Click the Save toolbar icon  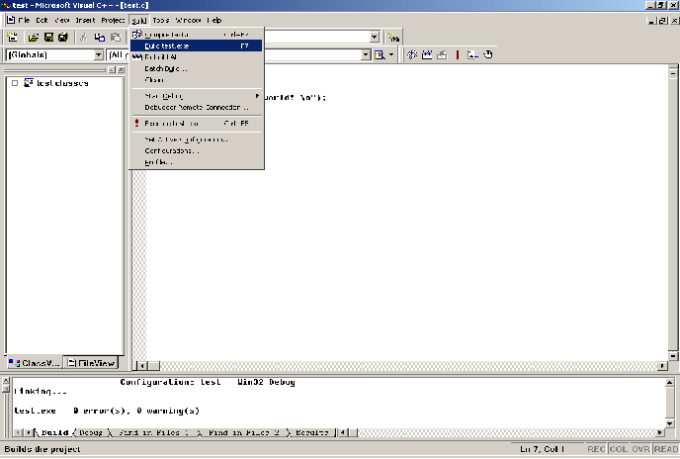tap(48, 38)
